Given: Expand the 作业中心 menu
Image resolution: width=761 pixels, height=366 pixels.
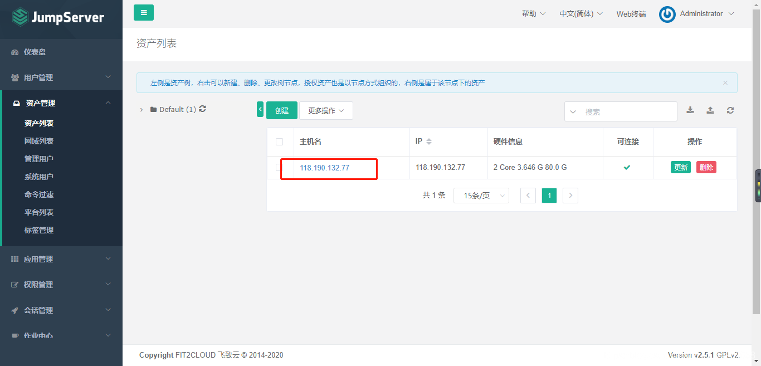Looking at the screenshot, I should [61, 335].
